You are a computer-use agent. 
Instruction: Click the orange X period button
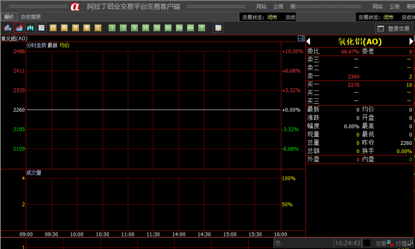click(x=98, y=28)
